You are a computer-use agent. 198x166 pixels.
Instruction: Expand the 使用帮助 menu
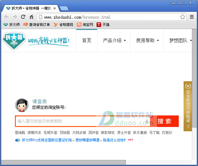tap(148, 41)
